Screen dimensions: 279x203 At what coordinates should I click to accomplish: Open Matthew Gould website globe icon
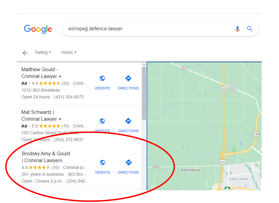pos(102,78)
